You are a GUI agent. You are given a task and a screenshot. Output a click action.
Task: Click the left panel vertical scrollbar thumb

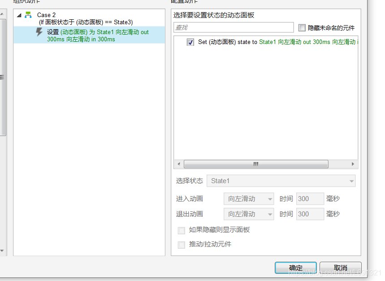point(3,78)
